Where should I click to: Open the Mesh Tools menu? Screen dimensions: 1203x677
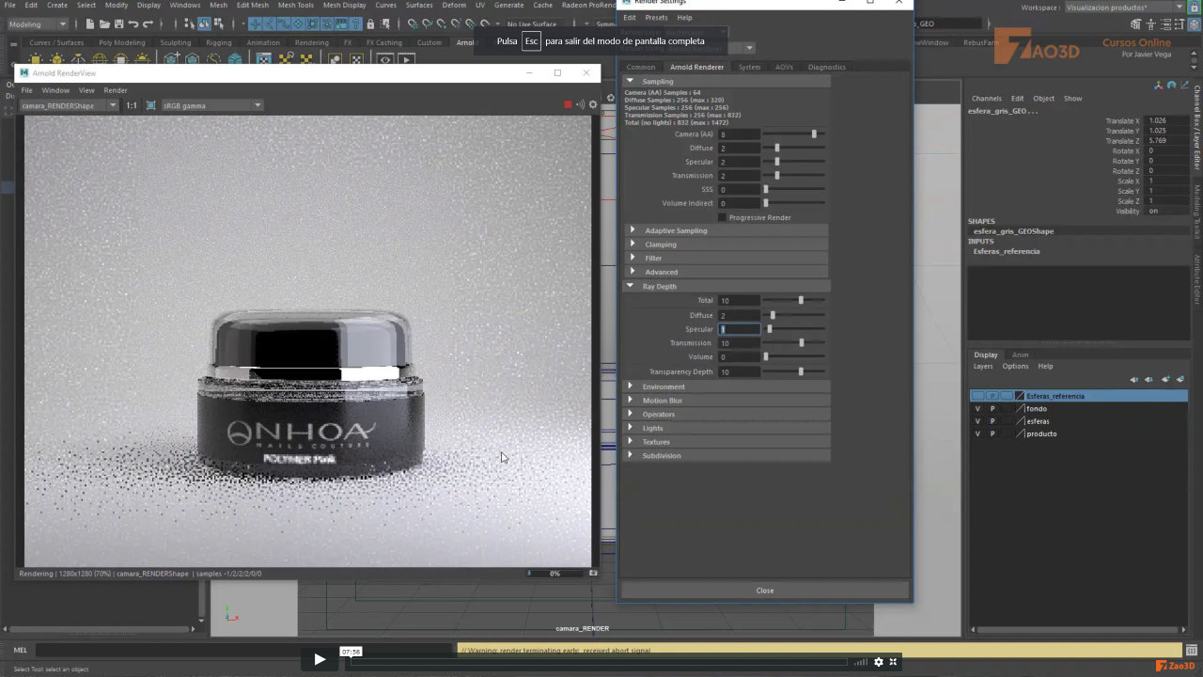pos(295,5)
